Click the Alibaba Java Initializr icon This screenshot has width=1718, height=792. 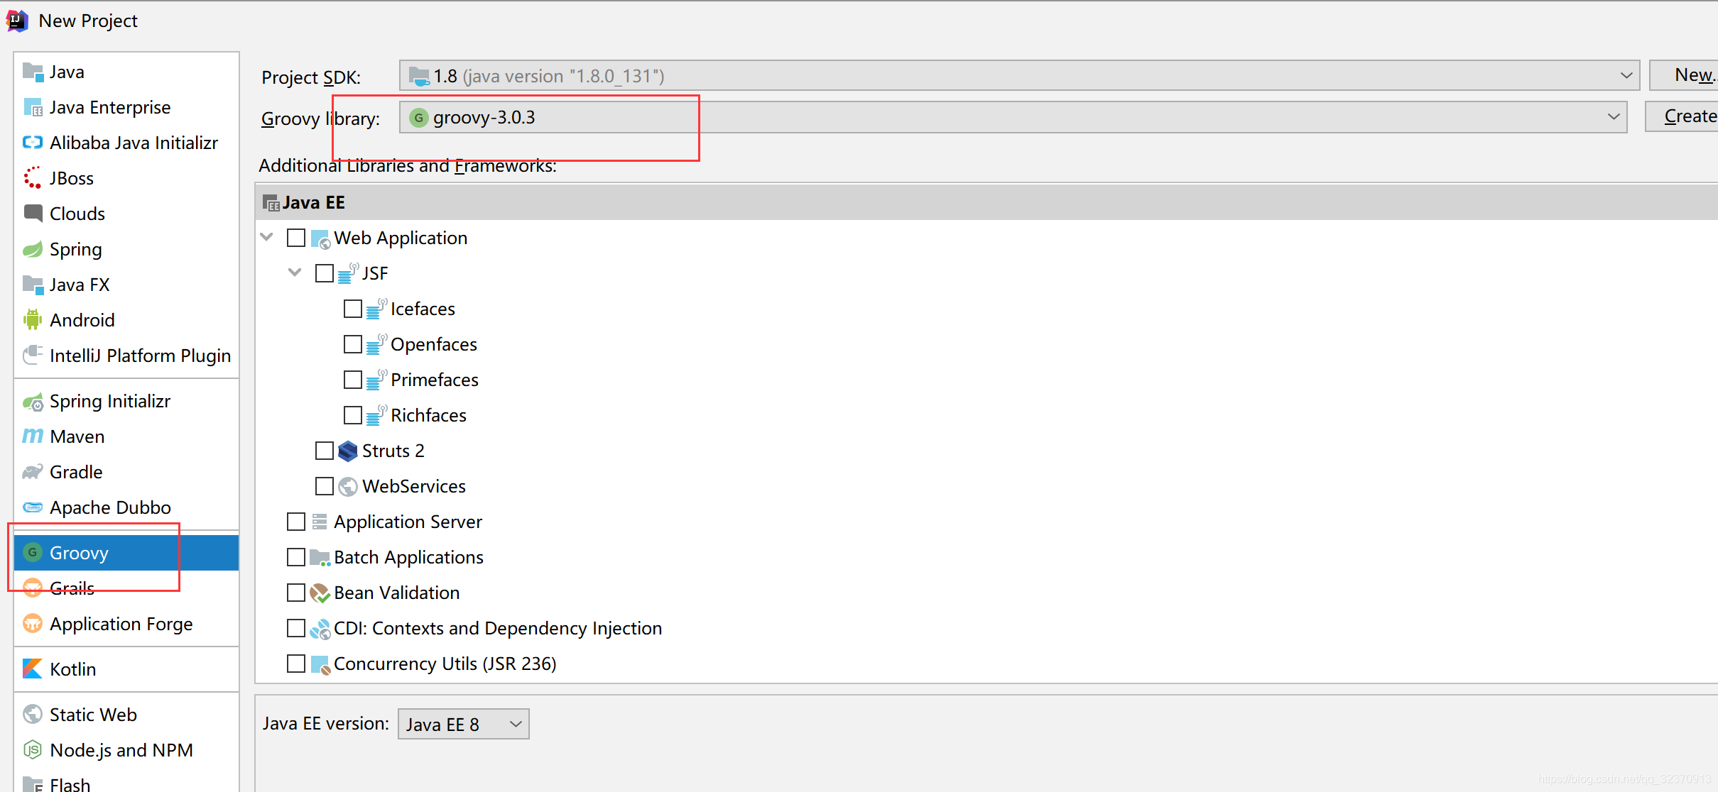33,143
